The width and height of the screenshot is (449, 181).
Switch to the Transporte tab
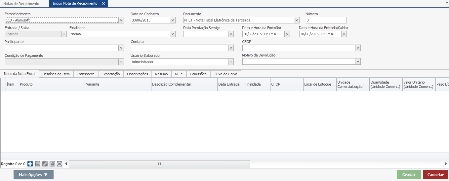pyautogui.click(x=85, y=74)
